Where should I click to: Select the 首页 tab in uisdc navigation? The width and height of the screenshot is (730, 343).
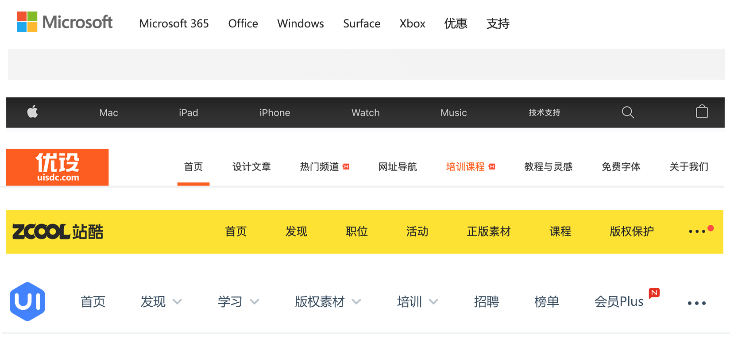tap(193, 167)
